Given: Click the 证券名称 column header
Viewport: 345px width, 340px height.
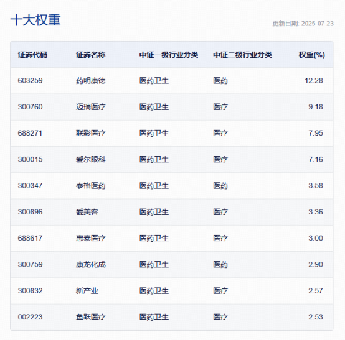Looking at the screenshot, I should coord(91,55).
